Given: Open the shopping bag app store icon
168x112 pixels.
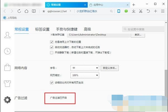Looking at the screenshot, I should click(7, 67).
